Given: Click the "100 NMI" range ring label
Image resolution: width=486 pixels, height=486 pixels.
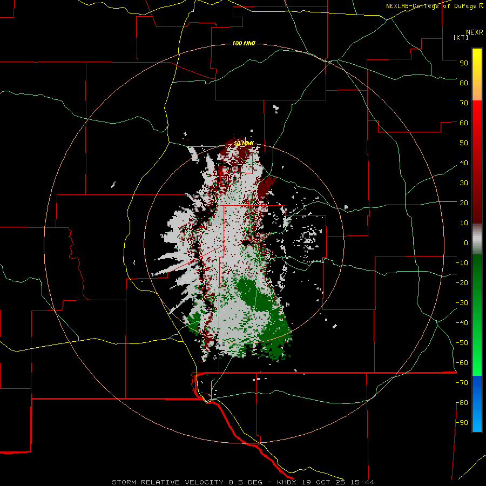Looking at the screenshot, I should [244, 43].
